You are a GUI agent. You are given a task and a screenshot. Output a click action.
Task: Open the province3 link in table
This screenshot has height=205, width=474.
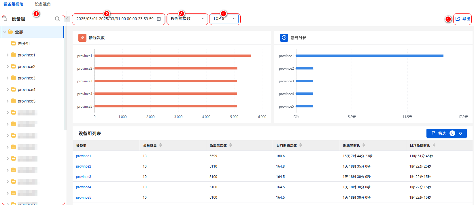coord(84,177)
